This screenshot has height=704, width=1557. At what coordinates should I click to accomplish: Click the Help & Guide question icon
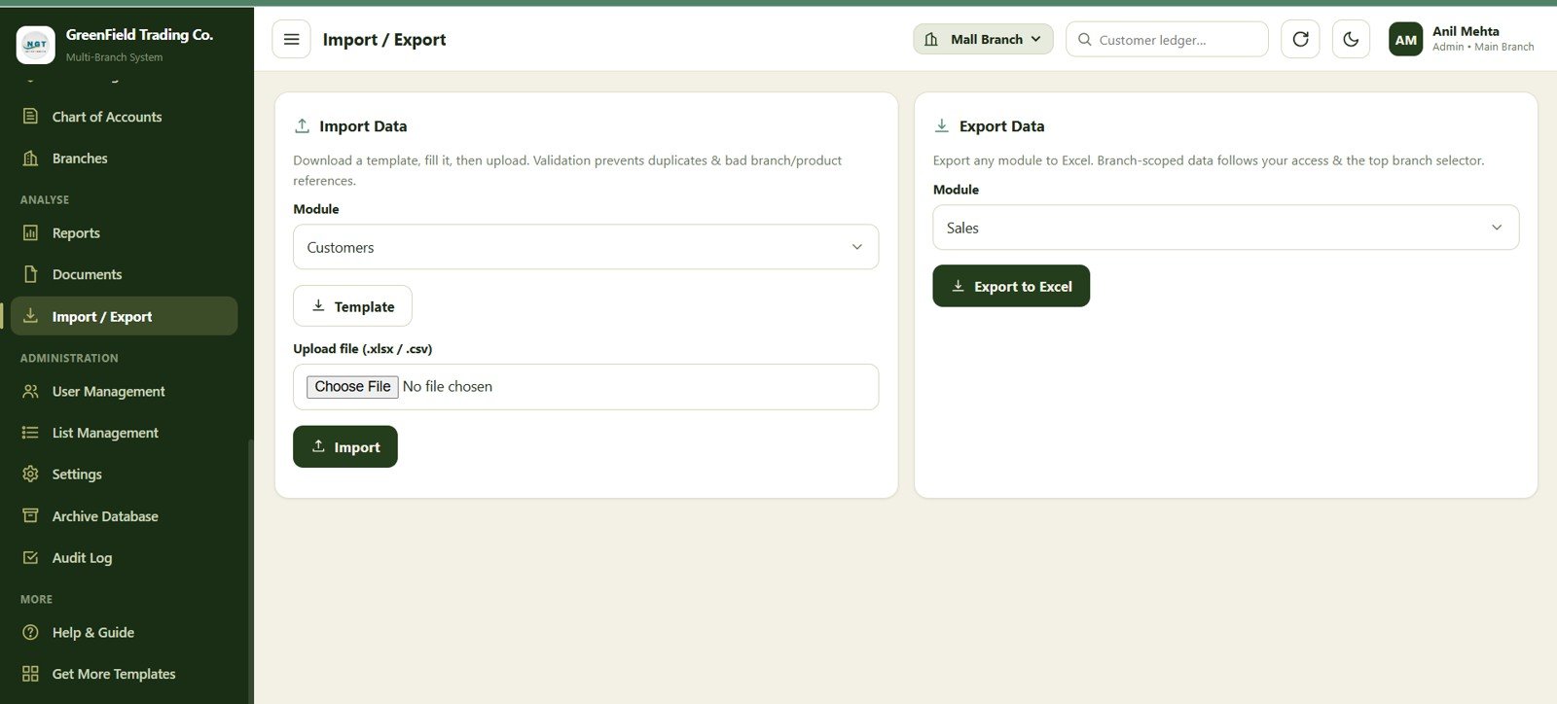31,633
